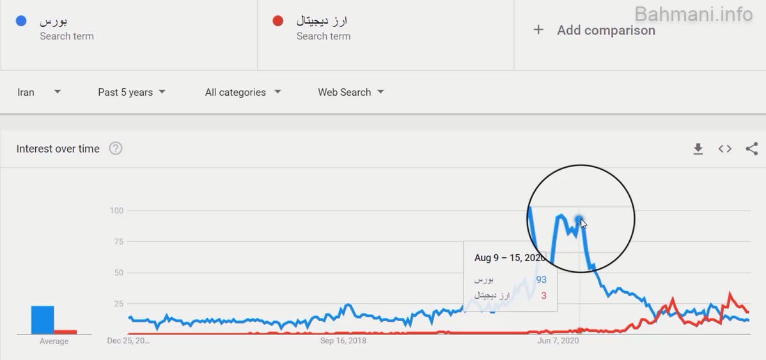Screen dimensions: 766x360
Task: Download the Interest over time data
Action: pos(698,149)
